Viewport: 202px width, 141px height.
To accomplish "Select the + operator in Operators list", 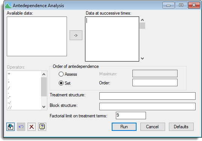I will pos(9,74).
